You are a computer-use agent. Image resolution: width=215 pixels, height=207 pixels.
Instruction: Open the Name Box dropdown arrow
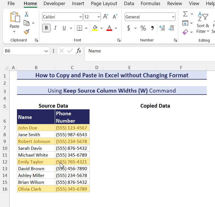tap(46, 51)
